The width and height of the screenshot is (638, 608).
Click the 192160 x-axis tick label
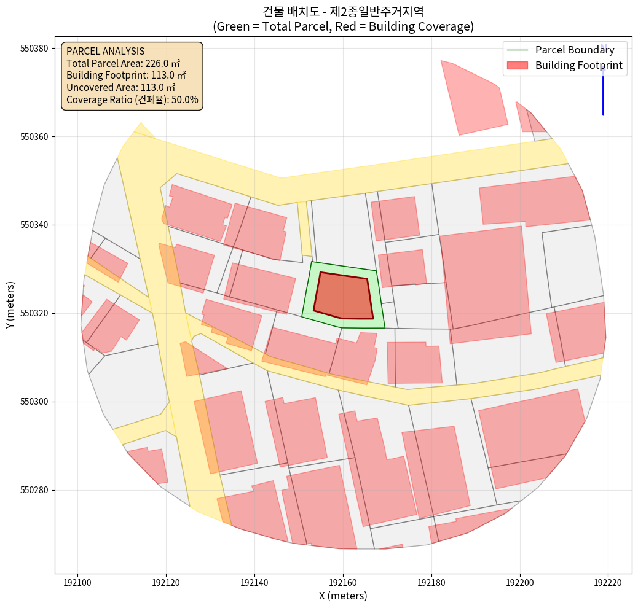click(x=343, y=580)
